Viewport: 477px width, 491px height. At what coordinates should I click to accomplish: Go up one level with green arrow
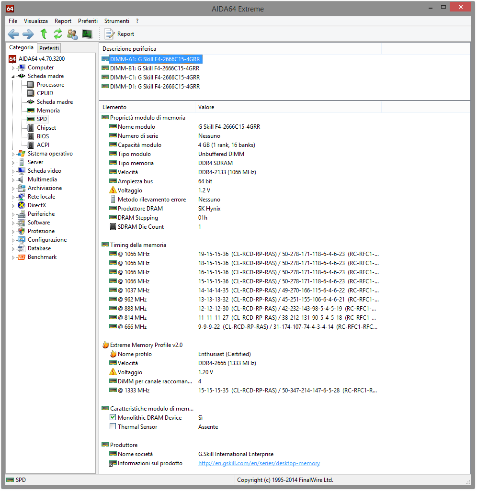44,34
